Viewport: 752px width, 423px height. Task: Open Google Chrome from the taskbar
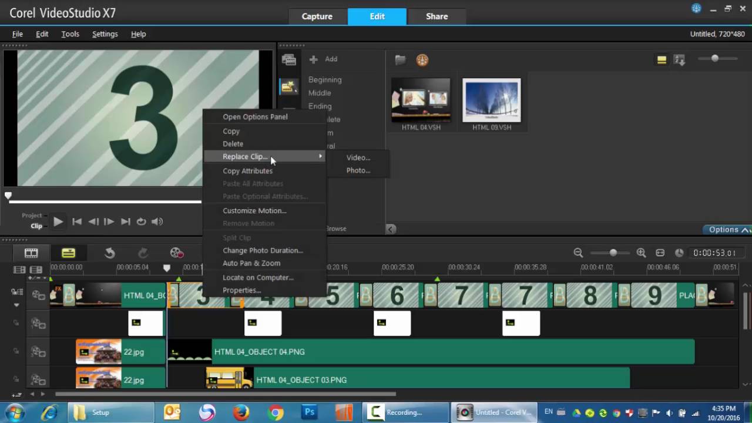pyautogui.click(x=276, y=412)
